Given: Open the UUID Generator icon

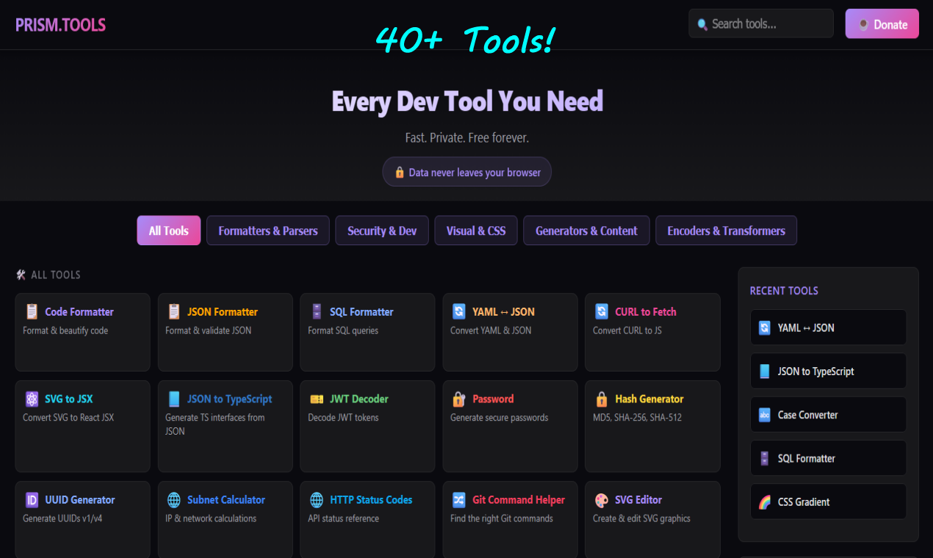Looking at the screenshot, I should click(x=31, y=499).
